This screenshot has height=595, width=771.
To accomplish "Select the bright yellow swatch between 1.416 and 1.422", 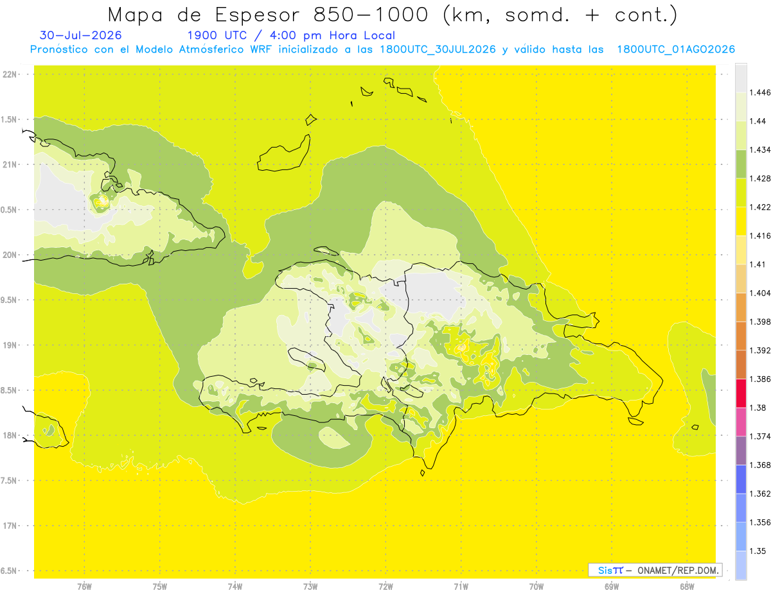I will [x=741, y=221].
